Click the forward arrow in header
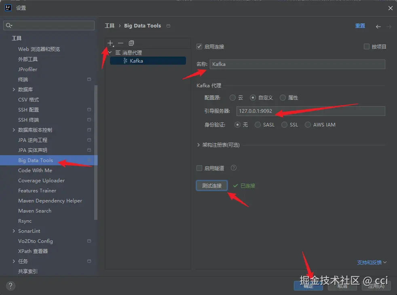Screen dimensions: 397x295 coord(389,27)
